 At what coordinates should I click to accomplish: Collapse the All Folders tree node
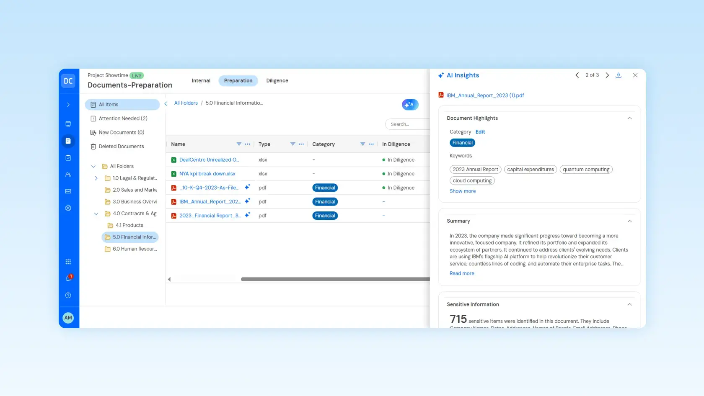point(93,167)
